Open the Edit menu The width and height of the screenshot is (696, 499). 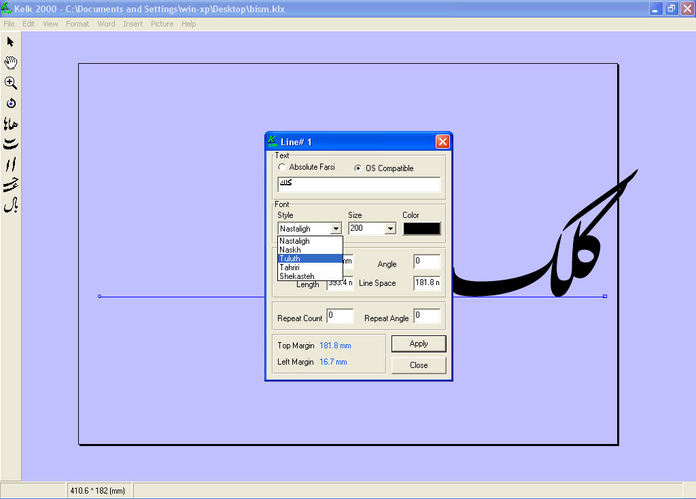[29, 24]
